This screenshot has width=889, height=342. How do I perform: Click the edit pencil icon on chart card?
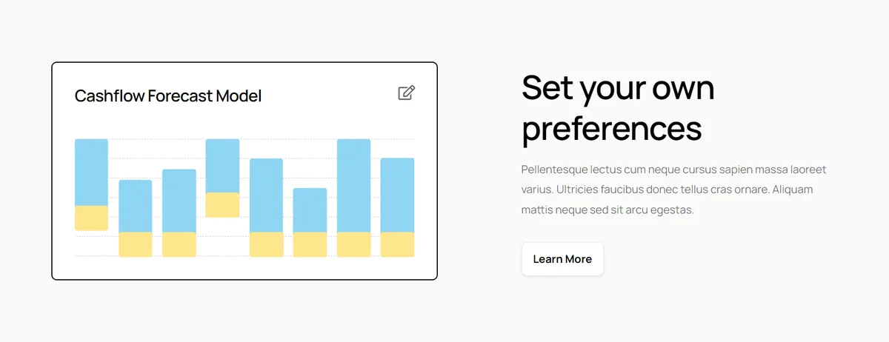[x=407, y=93]
